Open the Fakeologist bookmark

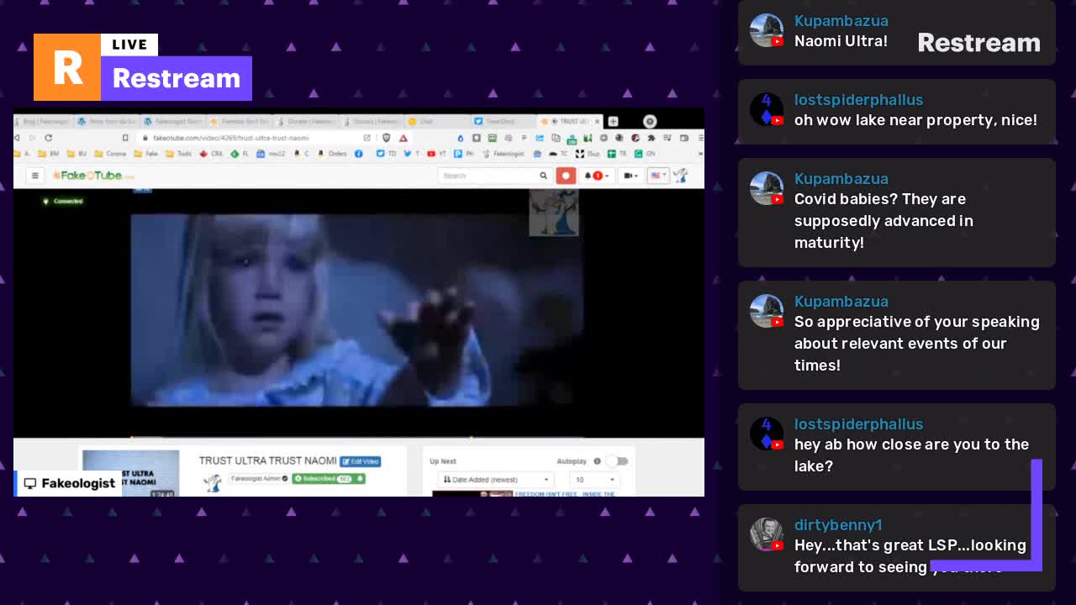[x=503, y=154]
